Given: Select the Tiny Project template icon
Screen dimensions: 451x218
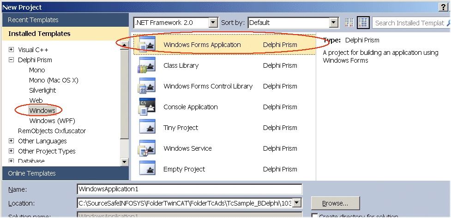Looking at the screenshot, I should click(x=147, y=128).
